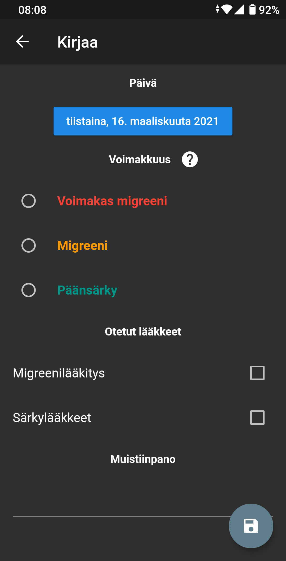Select the Päänsärky radio button

tap(29, 290)
